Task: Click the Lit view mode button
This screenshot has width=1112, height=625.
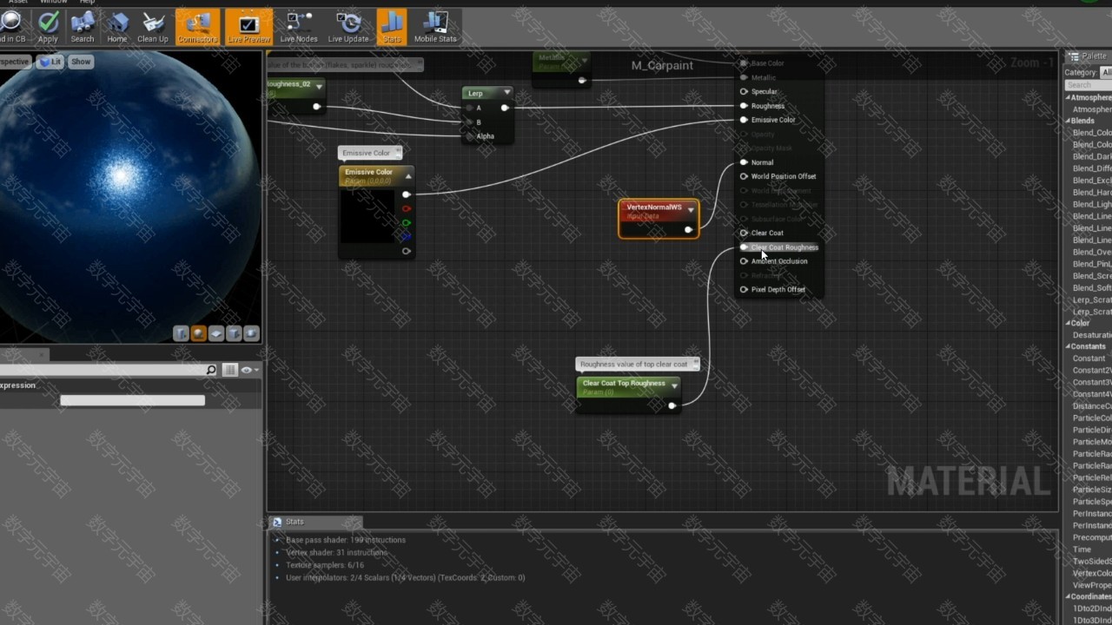Action: click(51, 62)
